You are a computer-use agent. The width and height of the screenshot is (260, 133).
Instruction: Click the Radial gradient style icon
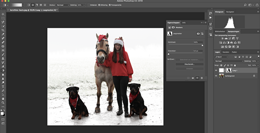pos(33,5)
